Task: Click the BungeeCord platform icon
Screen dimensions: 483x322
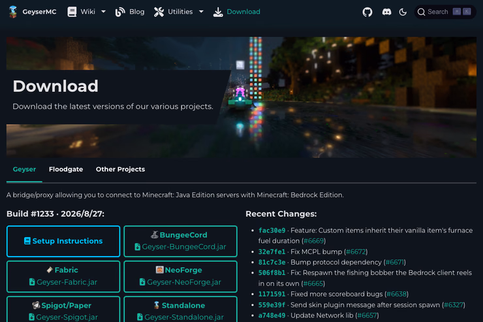Action: 155,234
